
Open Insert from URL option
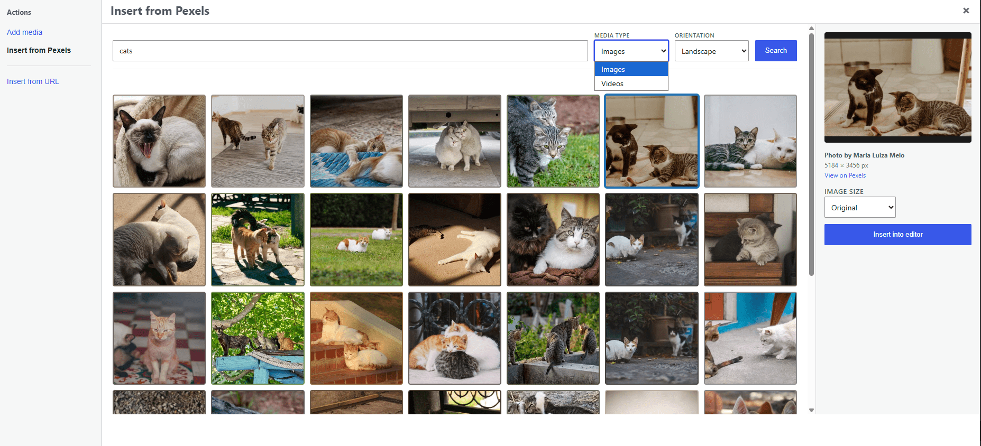click(x=33, y=81)
